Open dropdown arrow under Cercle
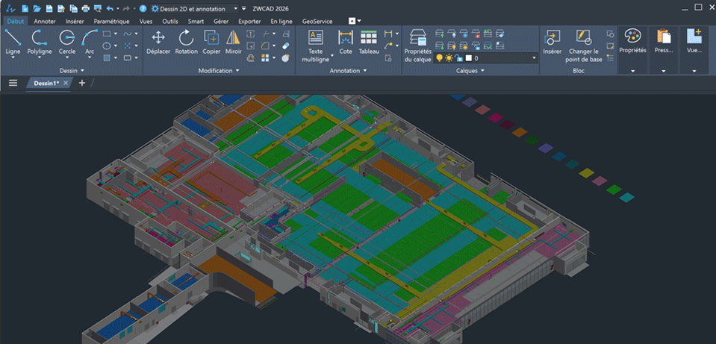 [67, 58]
